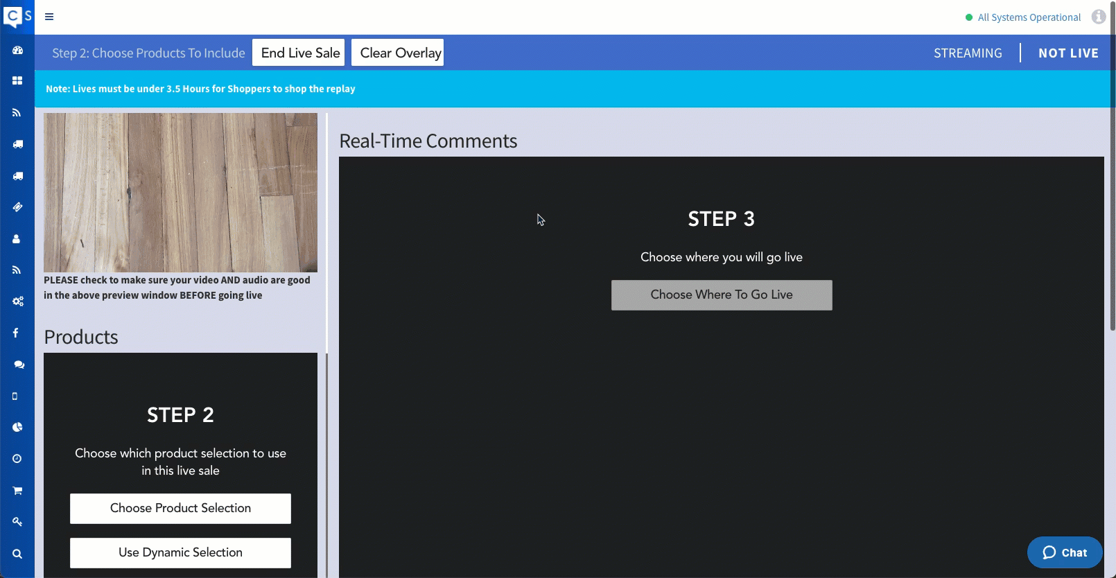1116x578 pixels.
Task: Click the info icon beside system status
Action: [1098, 17]
